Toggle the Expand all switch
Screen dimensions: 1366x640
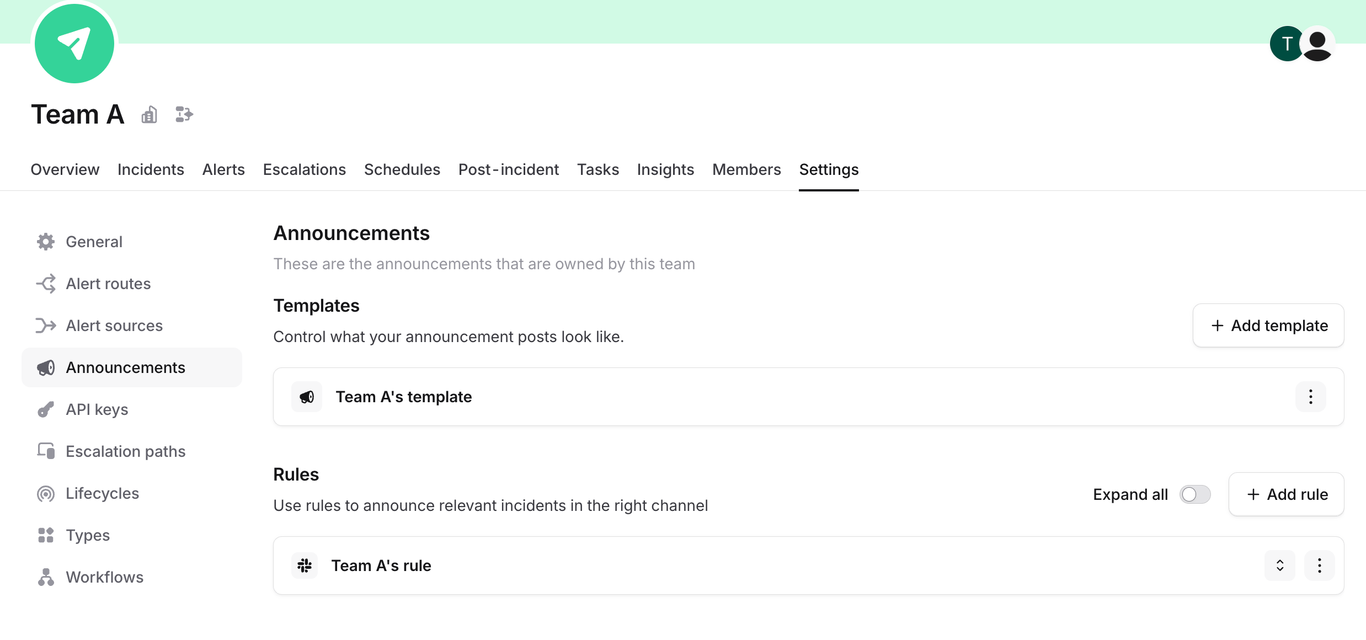[x=1195, y=494]
